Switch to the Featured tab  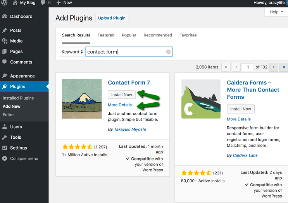106,35
